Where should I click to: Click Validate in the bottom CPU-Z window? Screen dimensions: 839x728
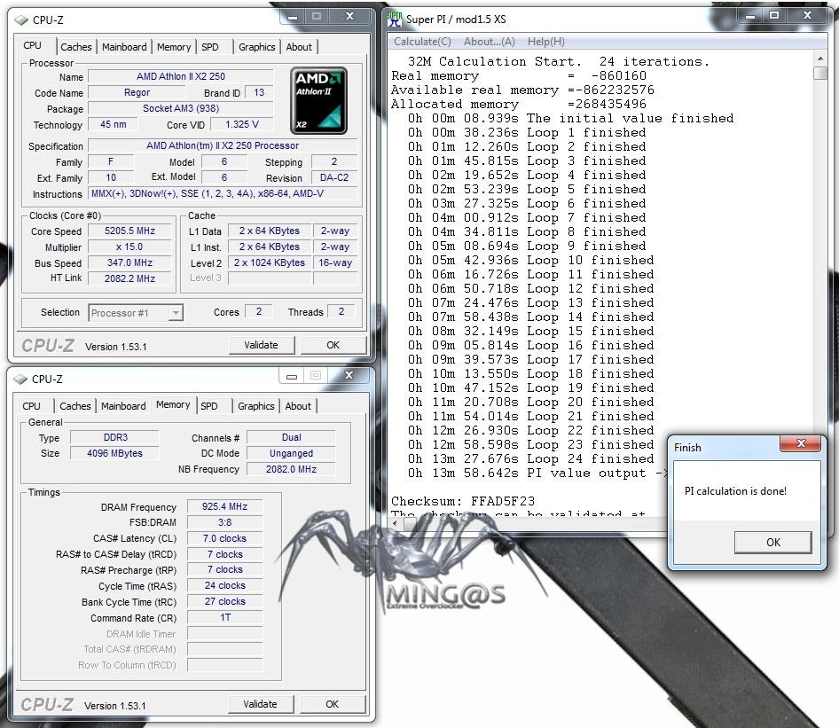pos(260,704)
